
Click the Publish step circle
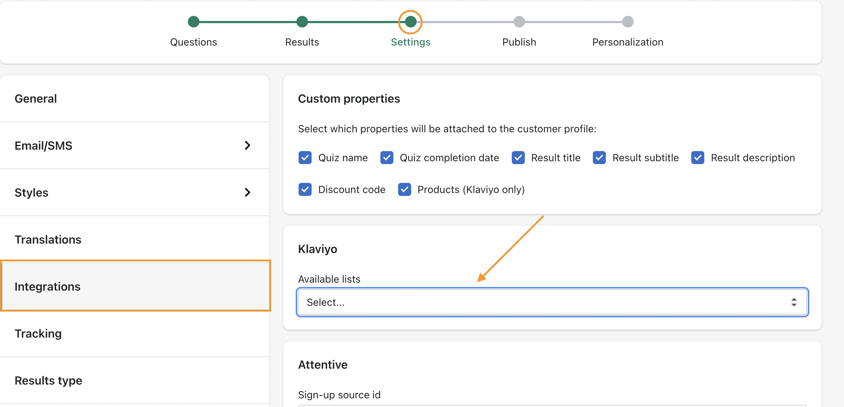pos(519,22)
